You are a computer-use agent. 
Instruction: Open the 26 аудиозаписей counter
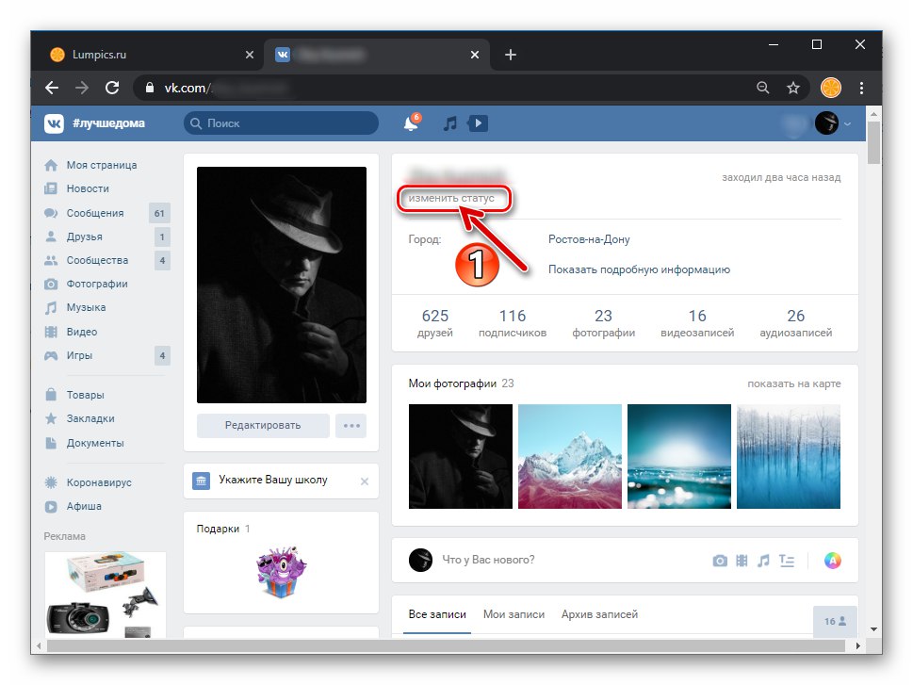pos(796,323)
